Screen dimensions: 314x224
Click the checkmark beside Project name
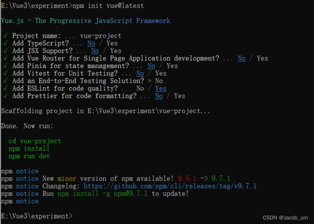[5, 36]
